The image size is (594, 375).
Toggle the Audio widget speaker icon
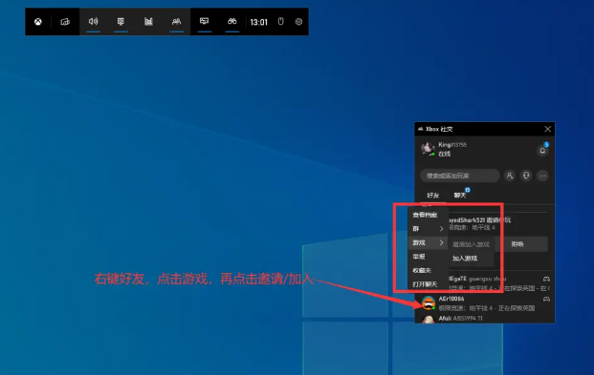click(93, 22)
